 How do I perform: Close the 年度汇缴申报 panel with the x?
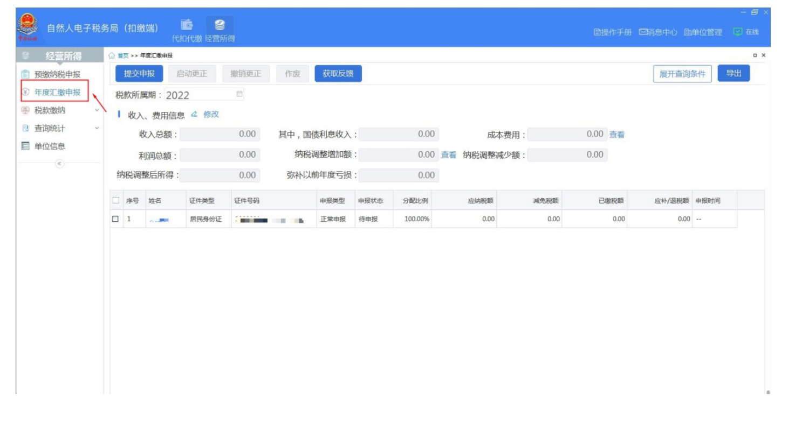(x=764, y=55)
